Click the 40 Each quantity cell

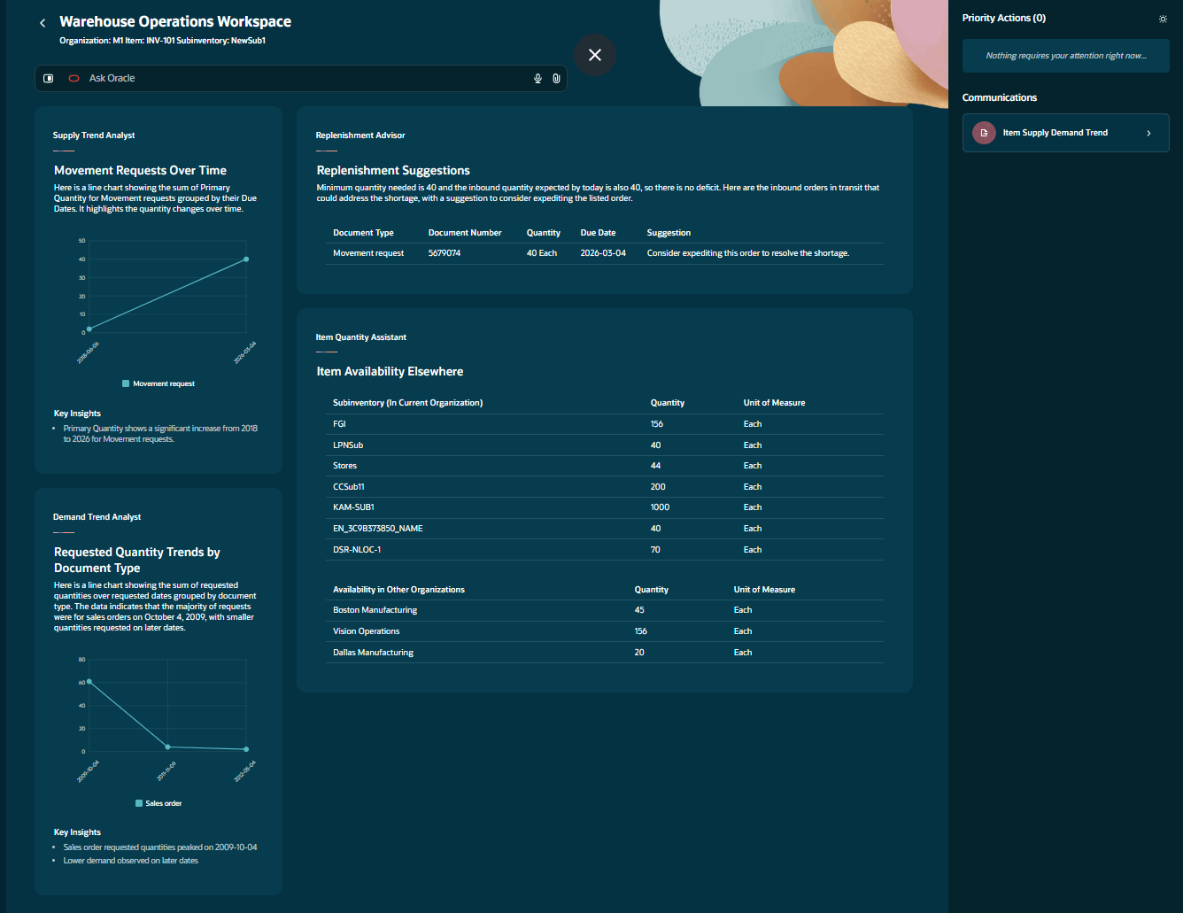tap(542, 253)
